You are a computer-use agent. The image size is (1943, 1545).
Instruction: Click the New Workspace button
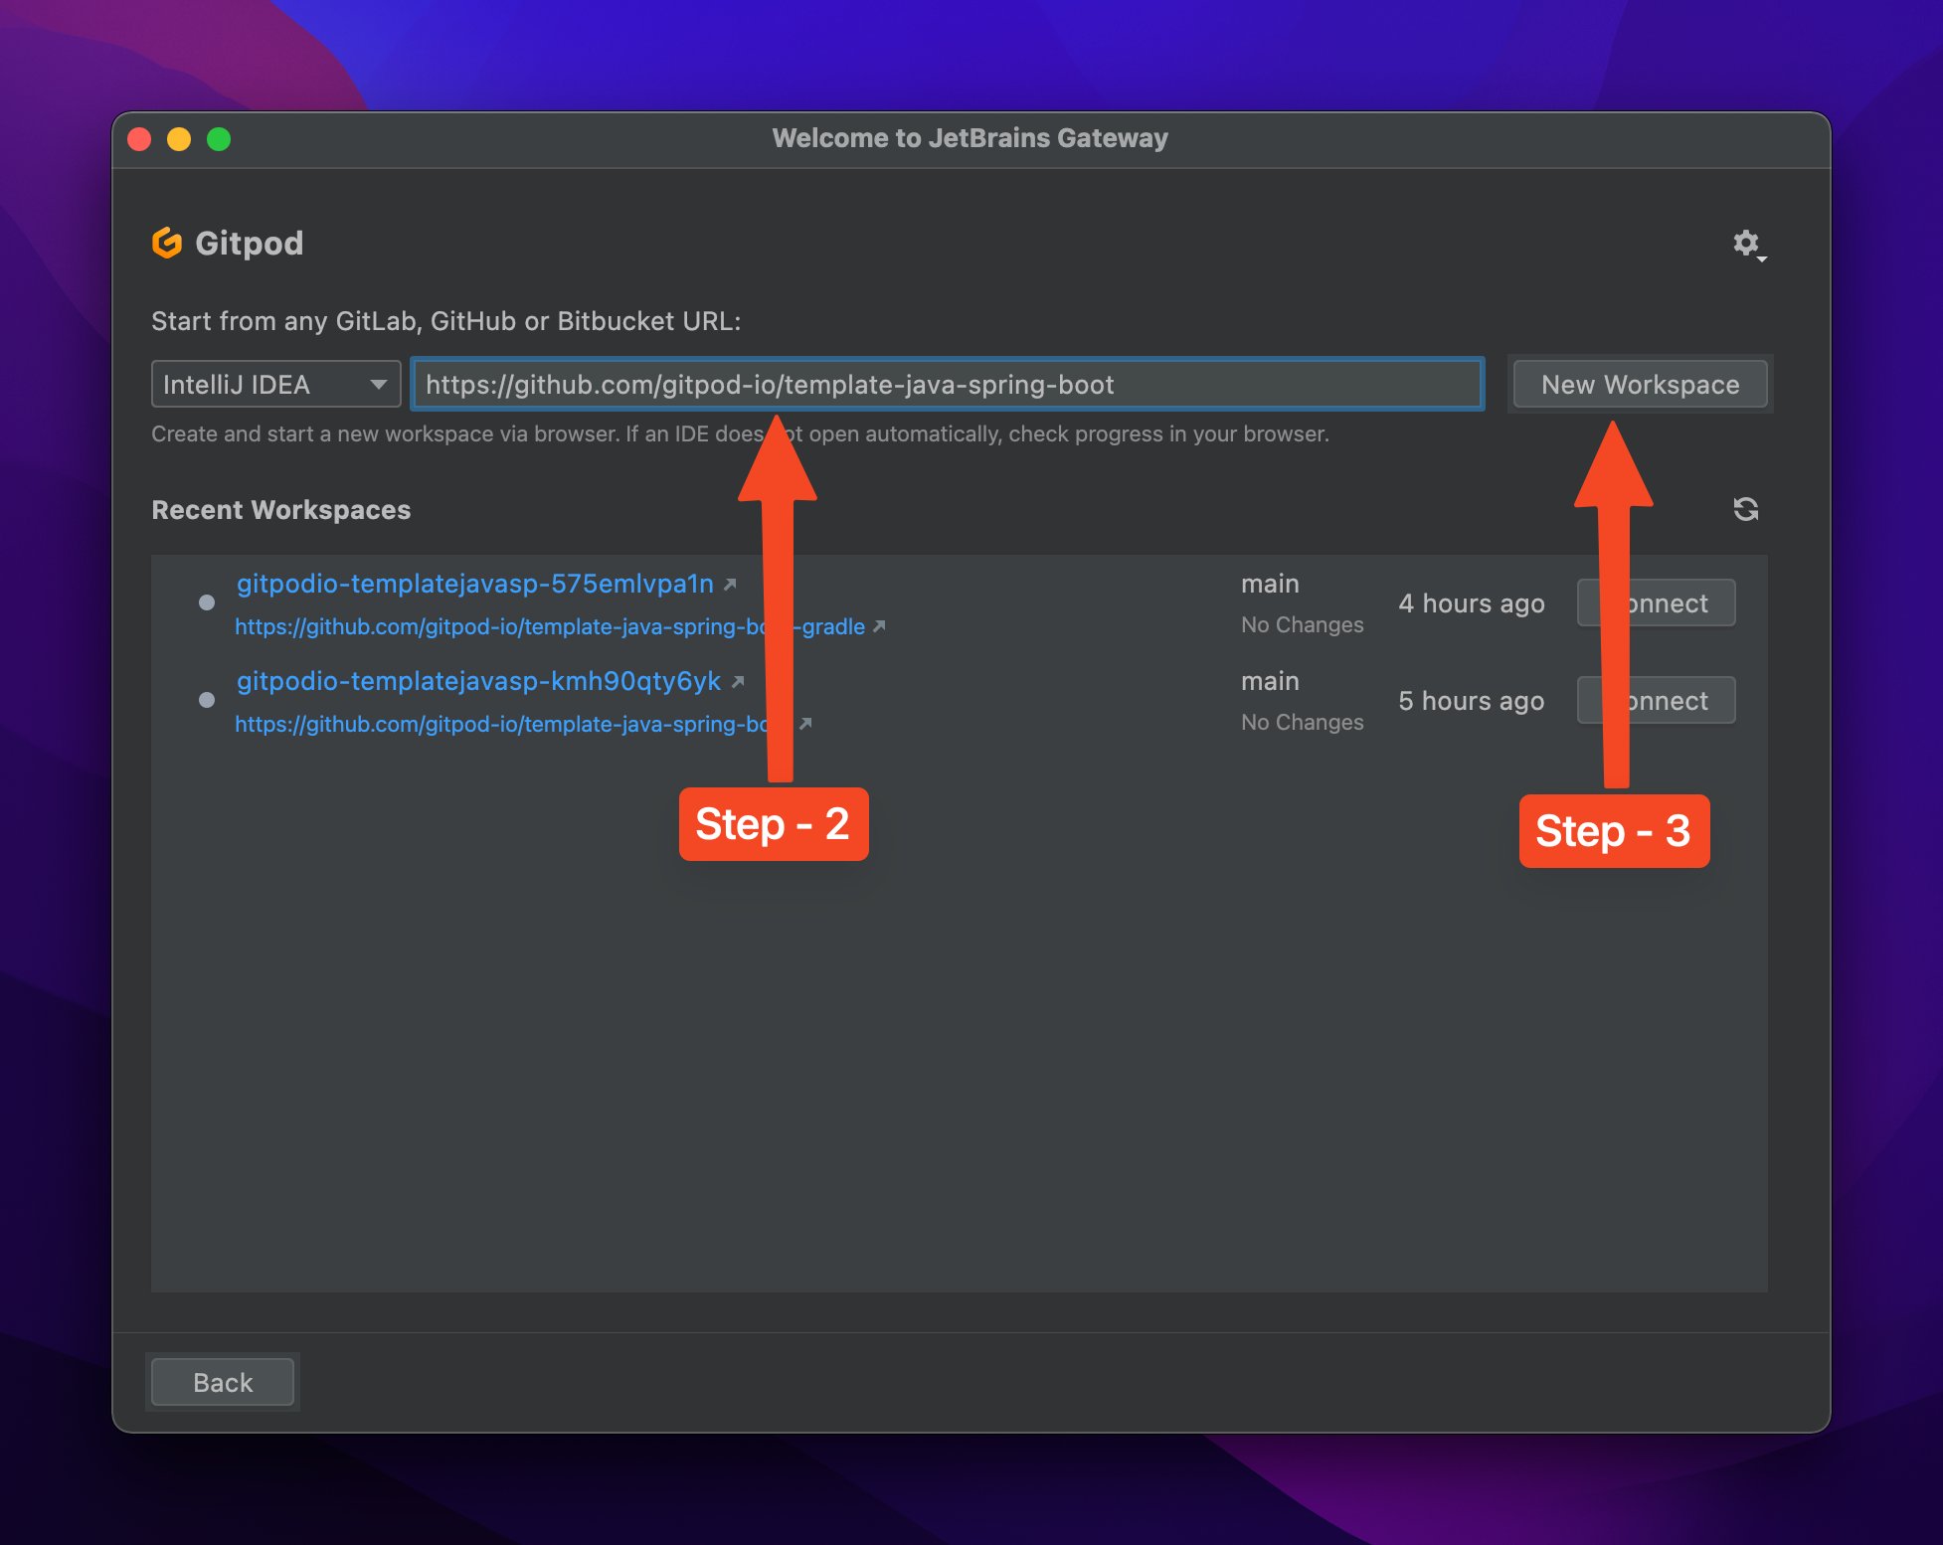click(x=1640, y=384)
